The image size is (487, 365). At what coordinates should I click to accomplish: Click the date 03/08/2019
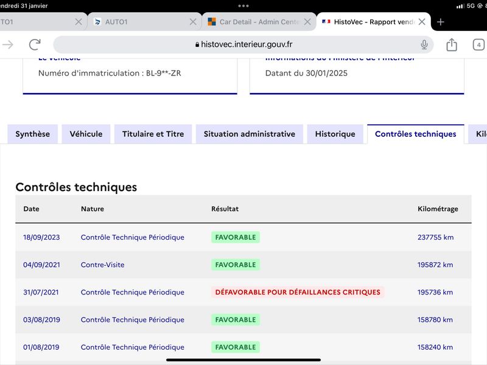click(x=41, y=320)
